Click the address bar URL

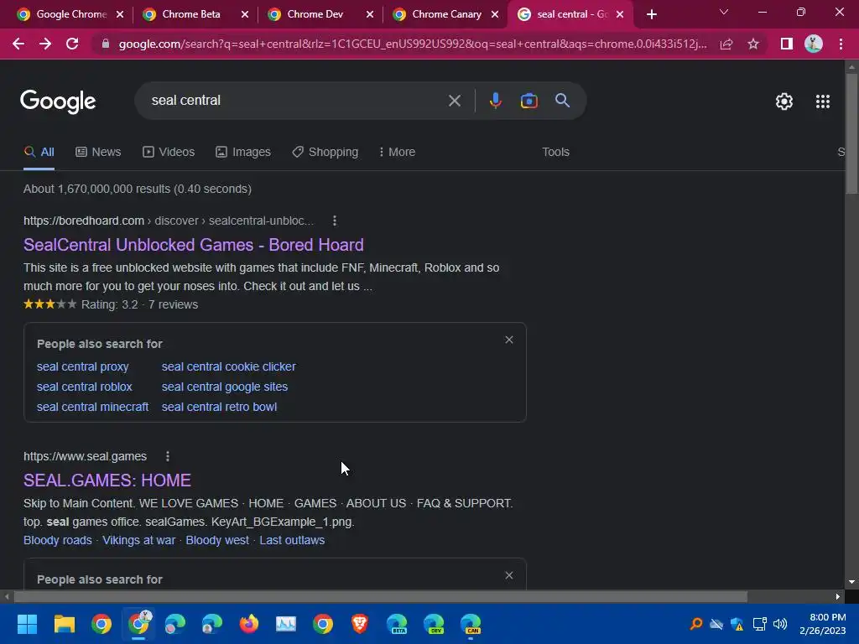pyautogui.click(x=412, y=44)
